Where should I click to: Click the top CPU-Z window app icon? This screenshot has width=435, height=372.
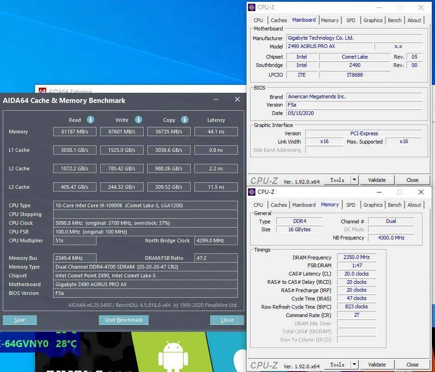[252, 7]
